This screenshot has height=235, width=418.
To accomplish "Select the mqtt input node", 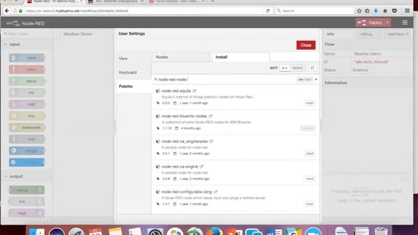I will 27,104.
